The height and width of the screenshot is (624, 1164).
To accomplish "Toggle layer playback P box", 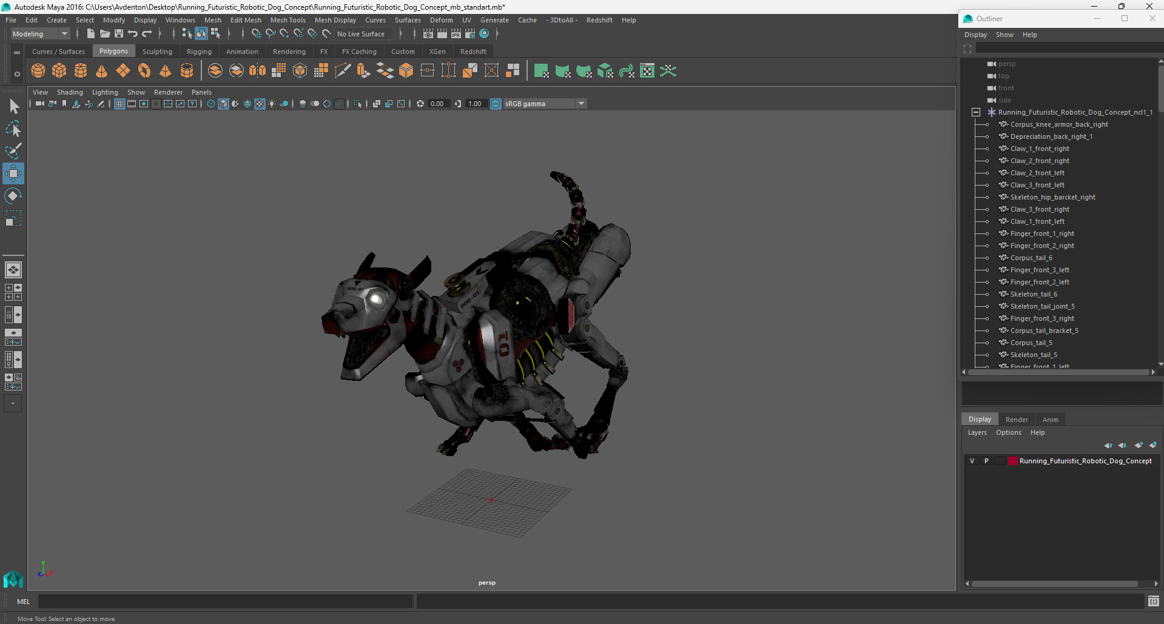I will tap(986, 461).
